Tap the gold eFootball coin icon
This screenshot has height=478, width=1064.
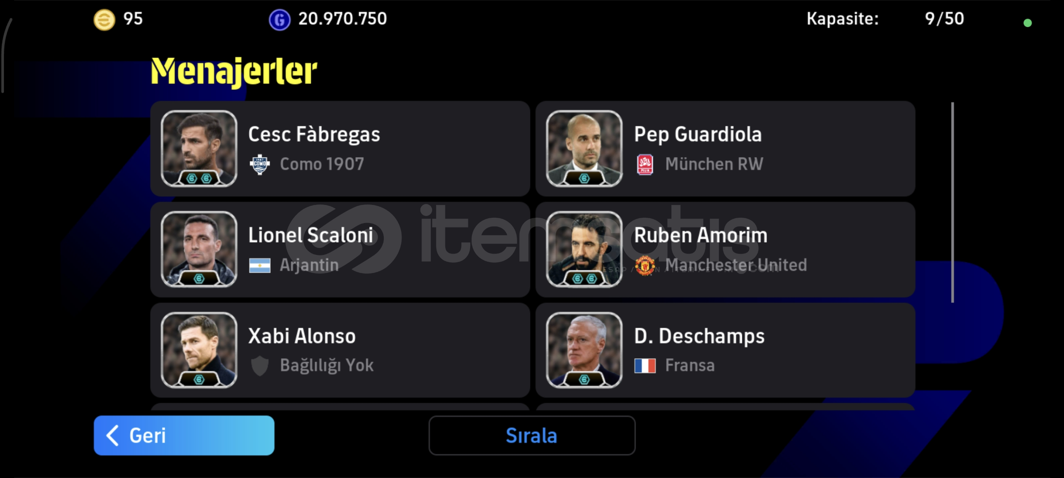coord(104,20)
